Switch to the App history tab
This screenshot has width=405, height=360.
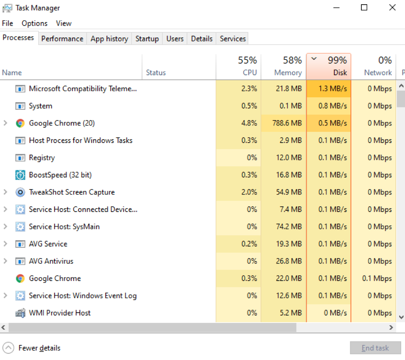(109, 39)
